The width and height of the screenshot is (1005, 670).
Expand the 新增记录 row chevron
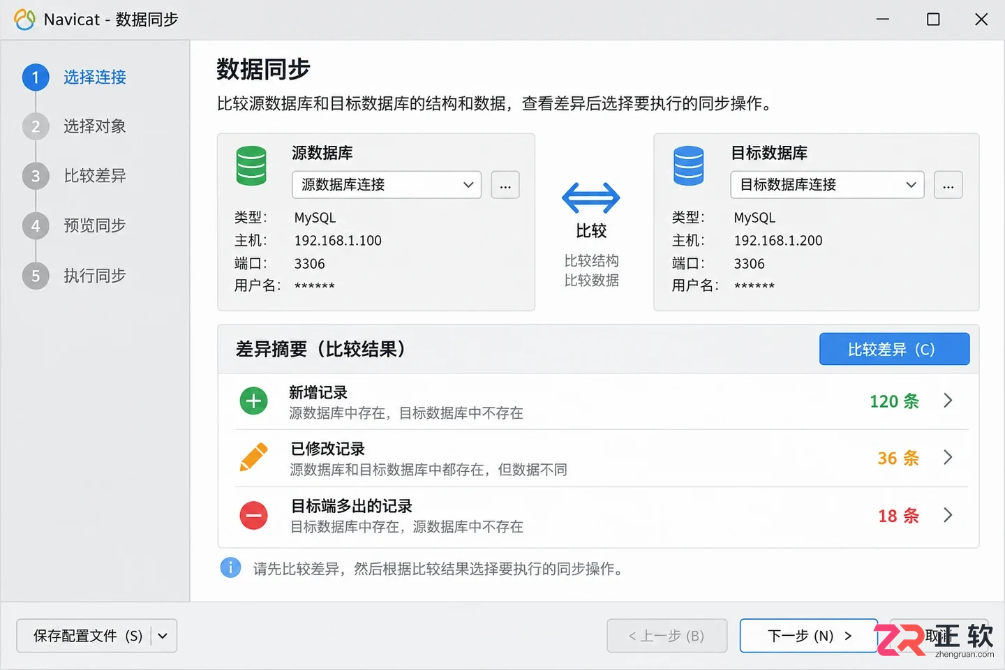coord(948,401)
